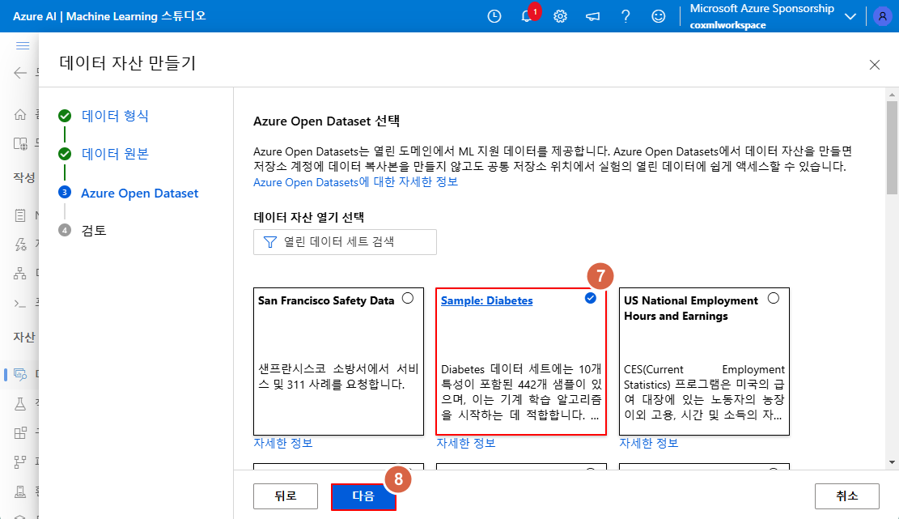This screenshot has width=899, height=519.
Task: Open the Notebooks sidebar icon
Action: [x=20, y=215]
